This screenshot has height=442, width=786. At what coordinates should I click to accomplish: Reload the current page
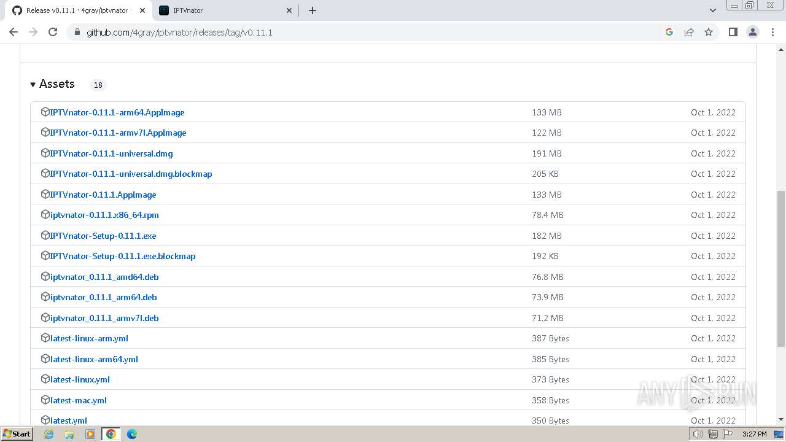(x=53, y=32)
